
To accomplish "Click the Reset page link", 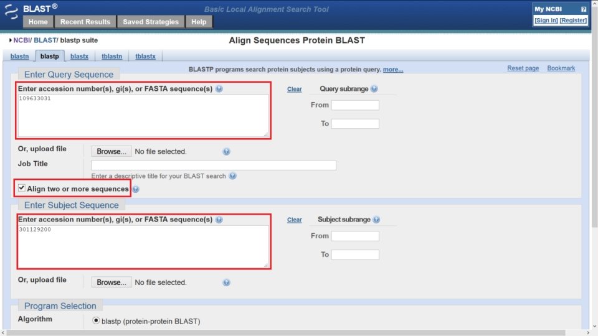I will (x=523, y=68).
